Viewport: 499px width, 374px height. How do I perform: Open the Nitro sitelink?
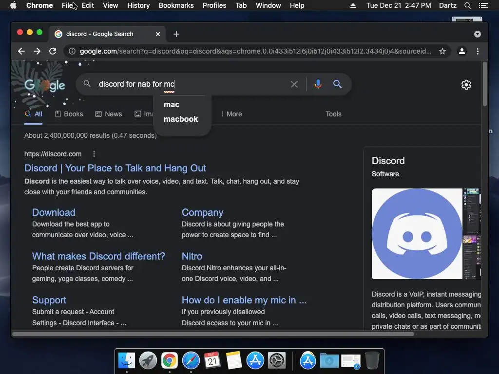tap(192, 256)
